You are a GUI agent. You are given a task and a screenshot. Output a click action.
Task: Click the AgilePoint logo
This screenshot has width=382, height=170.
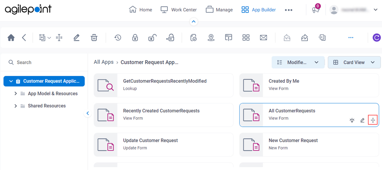coord(28,9)
